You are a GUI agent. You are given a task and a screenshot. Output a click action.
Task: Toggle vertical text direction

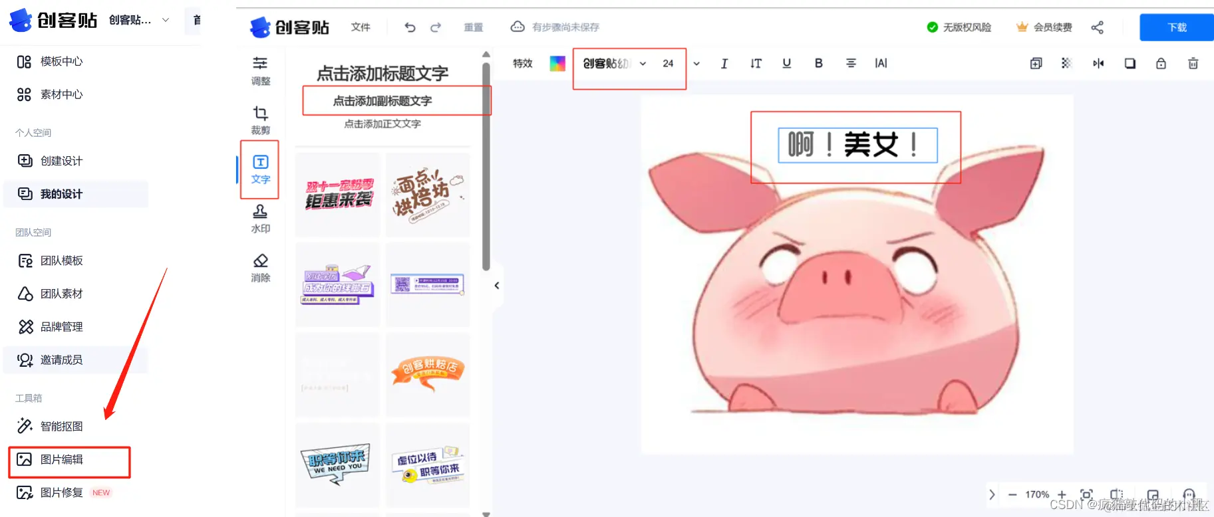(756, 63)
